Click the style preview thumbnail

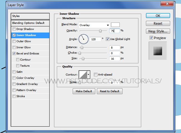tap(158, 51)
